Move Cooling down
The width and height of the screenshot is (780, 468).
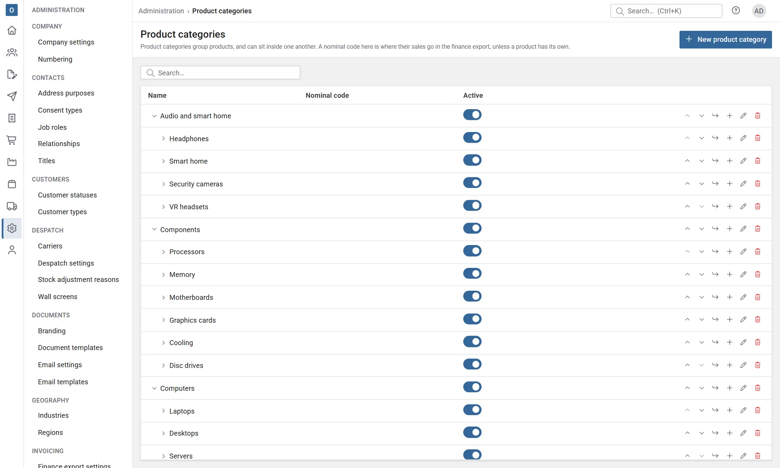(x=701, y=342)
